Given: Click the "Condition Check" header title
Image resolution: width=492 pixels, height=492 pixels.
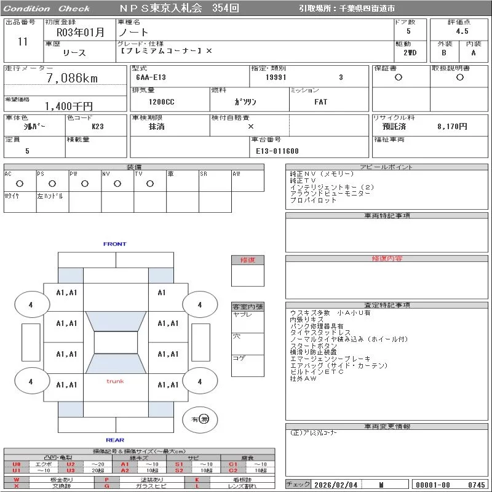Looking at the screenshot, I should 47,9.
